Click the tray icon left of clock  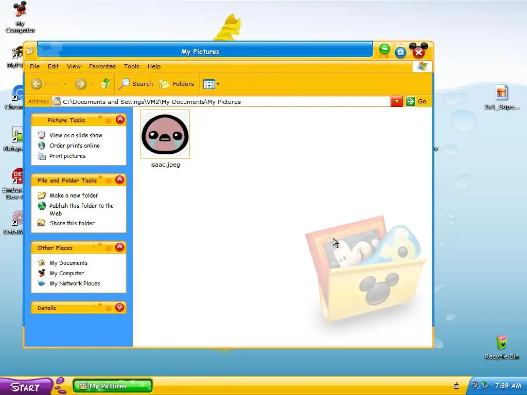click(485, 385)
